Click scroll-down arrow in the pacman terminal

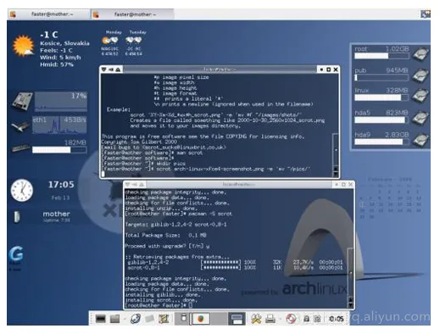point(350,305)
